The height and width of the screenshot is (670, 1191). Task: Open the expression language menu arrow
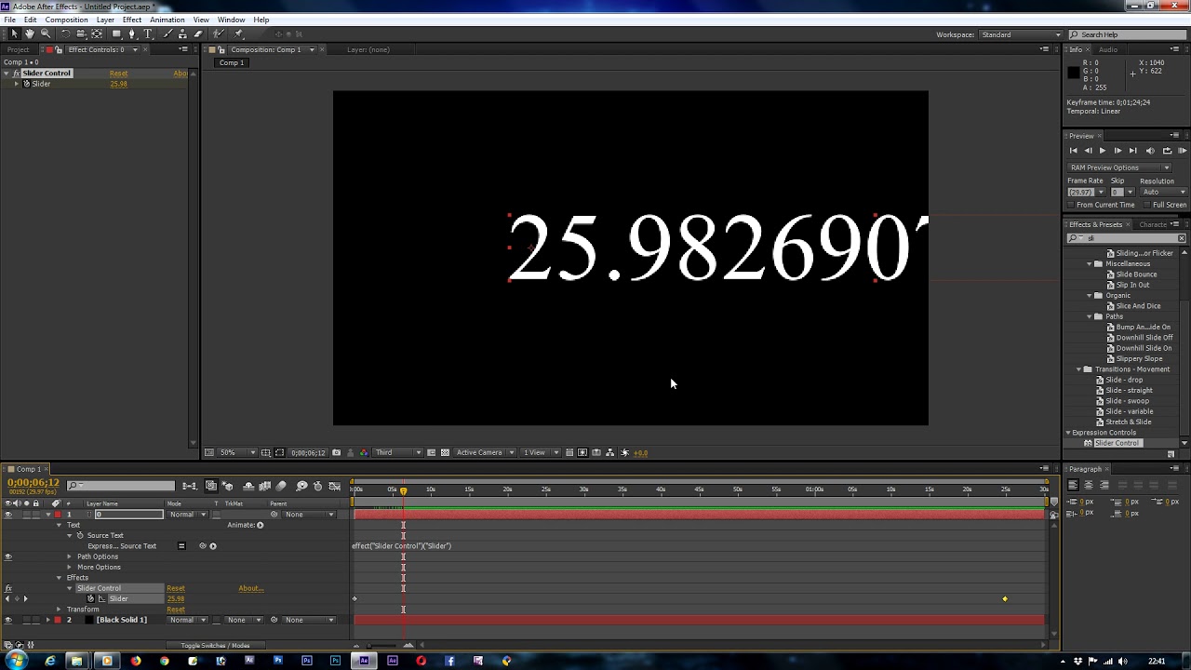coord(213,546)
